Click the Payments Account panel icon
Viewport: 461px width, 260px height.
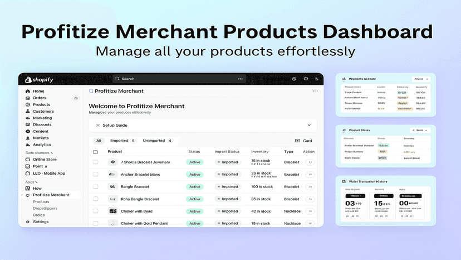pos(344,79)
